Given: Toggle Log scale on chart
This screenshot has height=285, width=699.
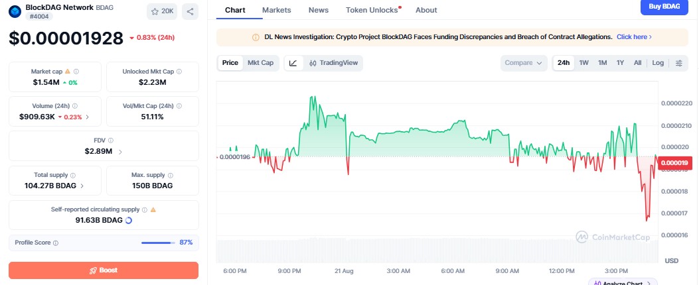Looking at the screenshot, I should 658,63.
